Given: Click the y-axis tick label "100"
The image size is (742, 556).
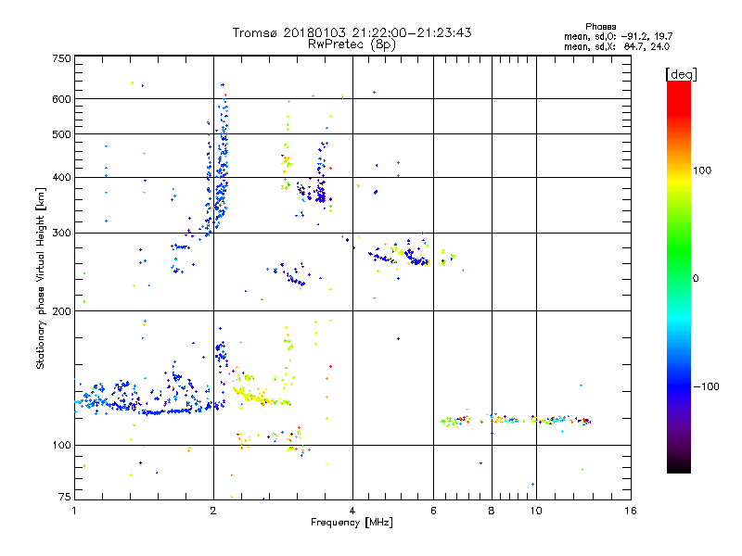Looking at the screenshot, I should coord(61,445).
